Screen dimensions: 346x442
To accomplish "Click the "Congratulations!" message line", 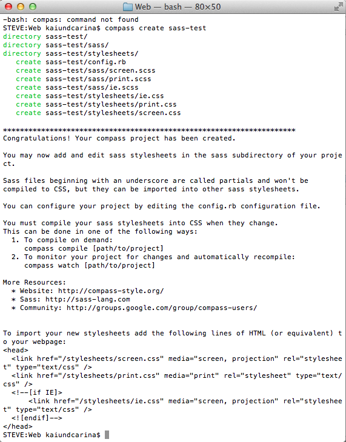I will point(119,138).
